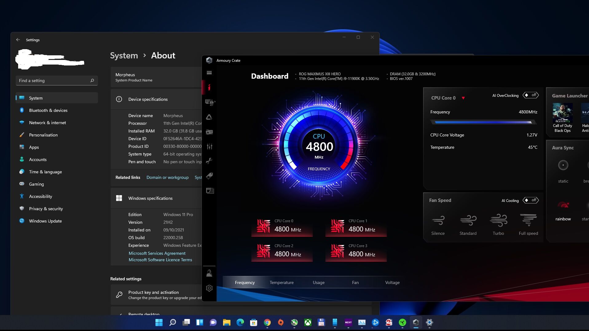Viewport: 589px width, 331px height.
Task: Open Privacy & security in Settings
Action: (57, 209)
